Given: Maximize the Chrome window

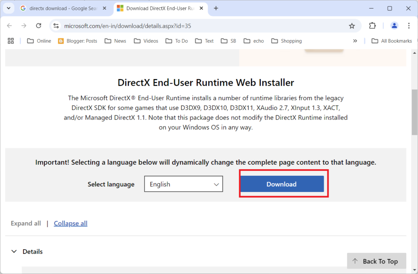Looking at the screenshot, I should pyautogui.click(x=390, y=9).
